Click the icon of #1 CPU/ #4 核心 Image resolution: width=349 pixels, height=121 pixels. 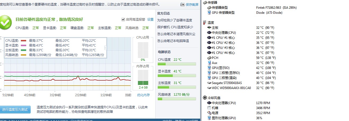tap(209, 53)
